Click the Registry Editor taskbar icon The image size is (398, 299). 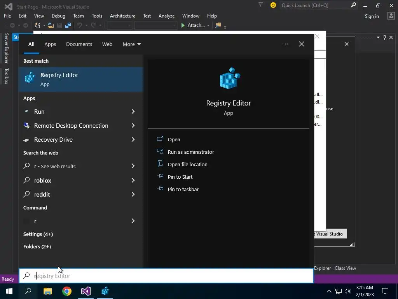tap(105, 291)
